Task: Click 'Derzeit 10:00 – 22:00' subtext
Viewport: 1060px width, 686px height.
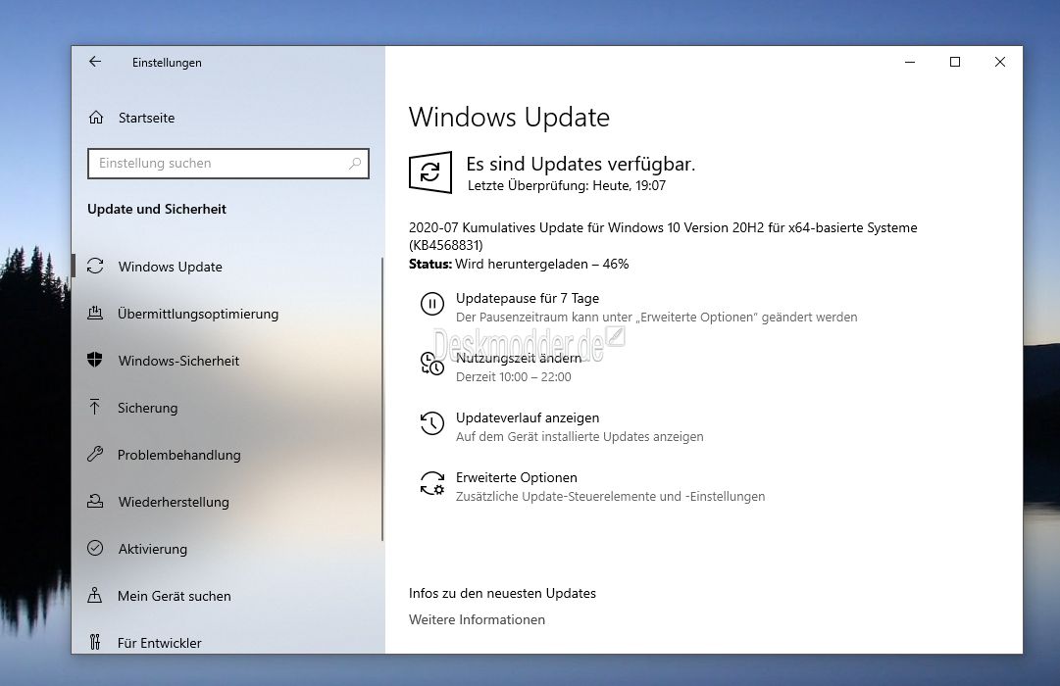Action: click(x=513, y=376)
